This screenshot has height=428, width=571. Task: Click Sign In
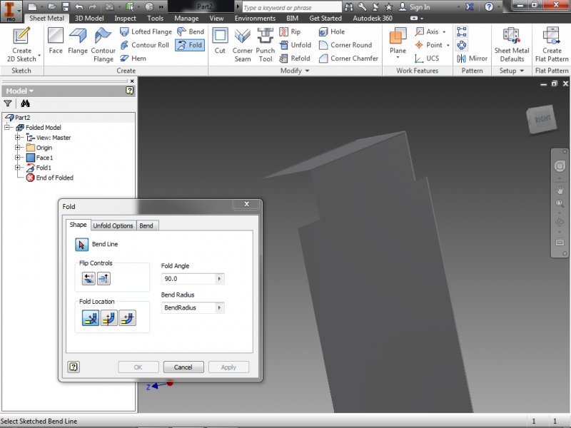click(415, 7)
